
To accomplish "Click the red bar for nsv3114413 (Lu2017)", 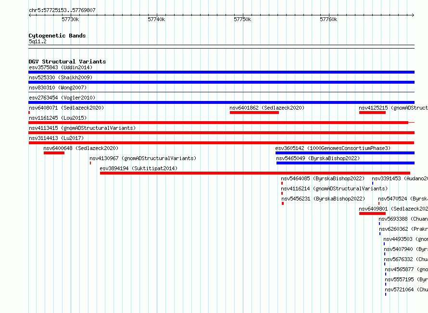I will coord(221,143).
